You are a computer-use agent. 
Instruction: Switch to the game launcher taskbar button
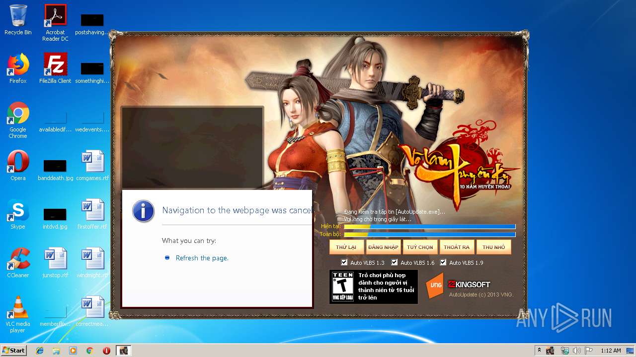(123, 351)
